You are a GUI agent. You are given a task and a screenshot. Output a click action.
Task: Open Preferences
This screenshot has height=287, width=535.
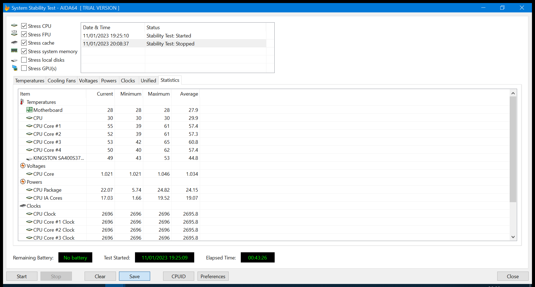click(x=213, y=276)
